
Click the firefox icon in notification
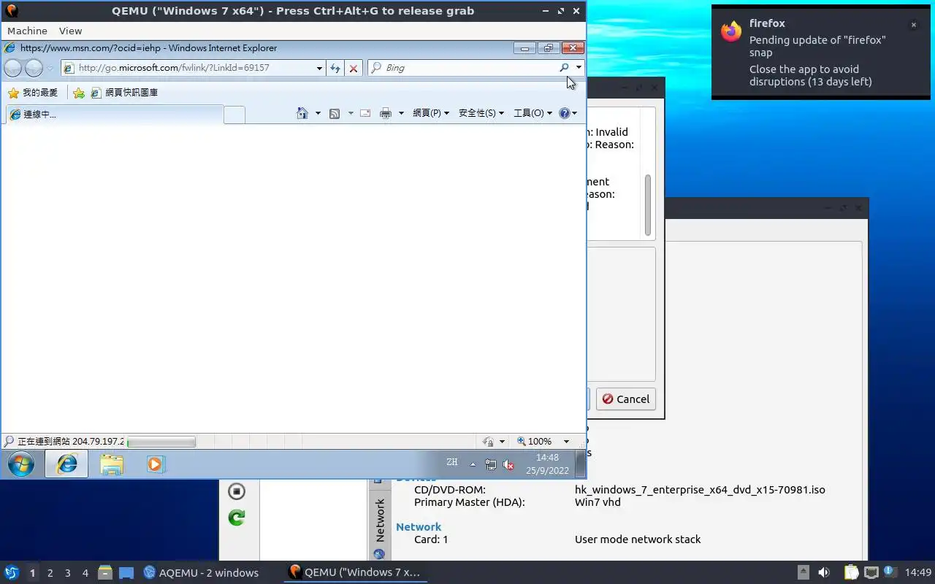click(731, 31)
